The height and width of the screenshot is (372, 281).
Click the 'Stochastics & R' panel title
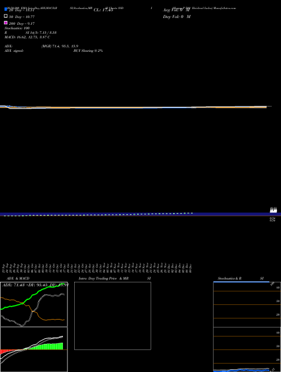coord(229,278)
